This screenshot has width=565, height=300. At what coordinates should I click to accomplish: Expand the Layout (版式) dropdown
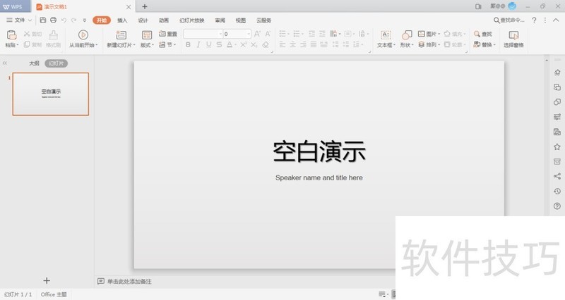click(147, 45)
